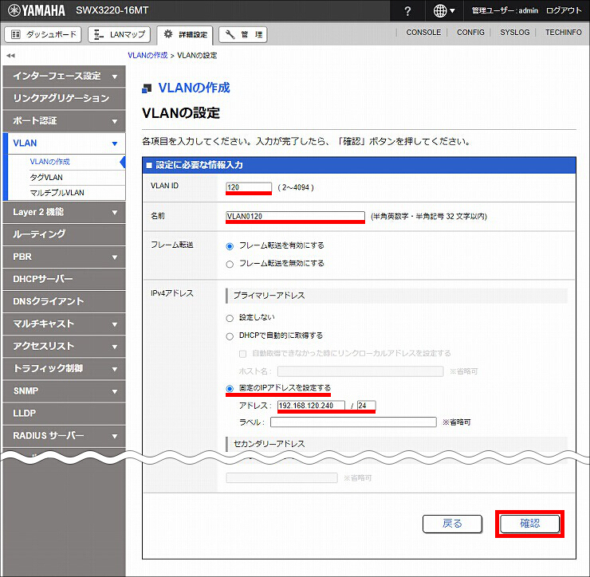The height and width of the screenshot is (577, 590).
Task: Expand the ポート認証 menu
Action: coord(64,121)
